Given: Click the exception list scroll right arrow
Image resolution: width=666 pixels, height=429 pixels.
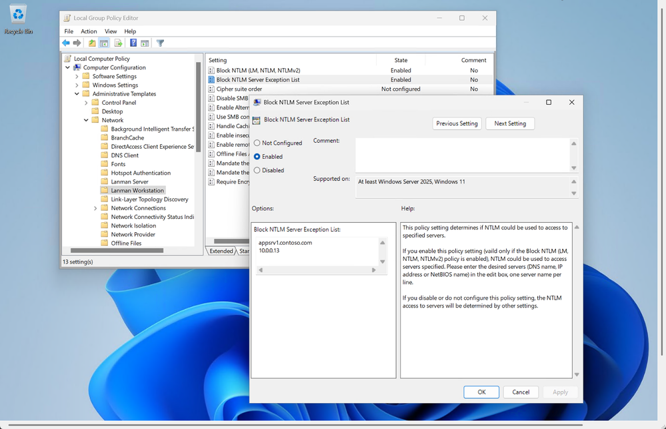Looking at the screenshot, I should point(374,270).
